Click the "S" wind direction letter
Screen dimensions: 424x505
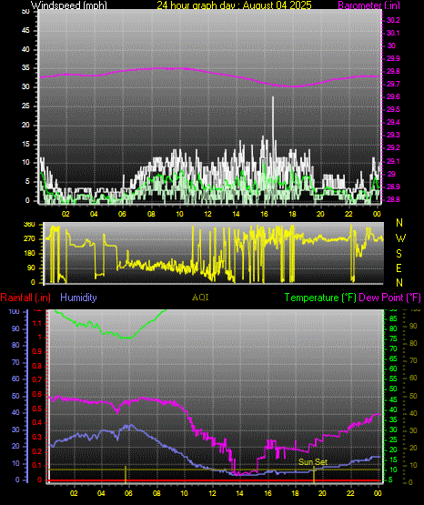click(399, 254)
